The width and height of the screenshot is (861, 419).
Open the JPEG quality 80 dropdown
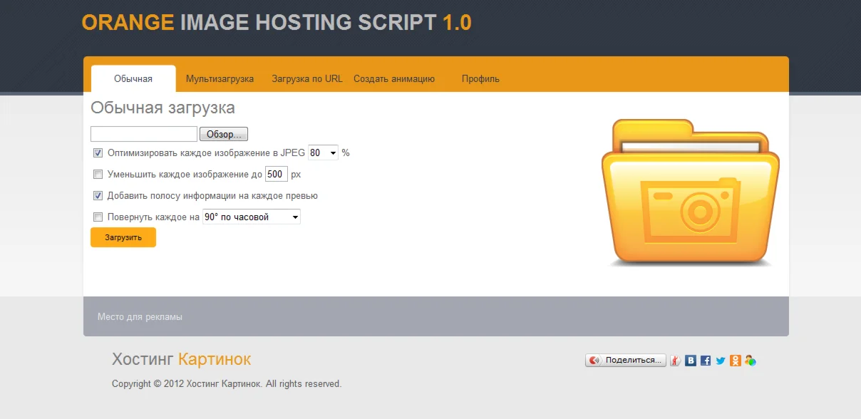323,152
